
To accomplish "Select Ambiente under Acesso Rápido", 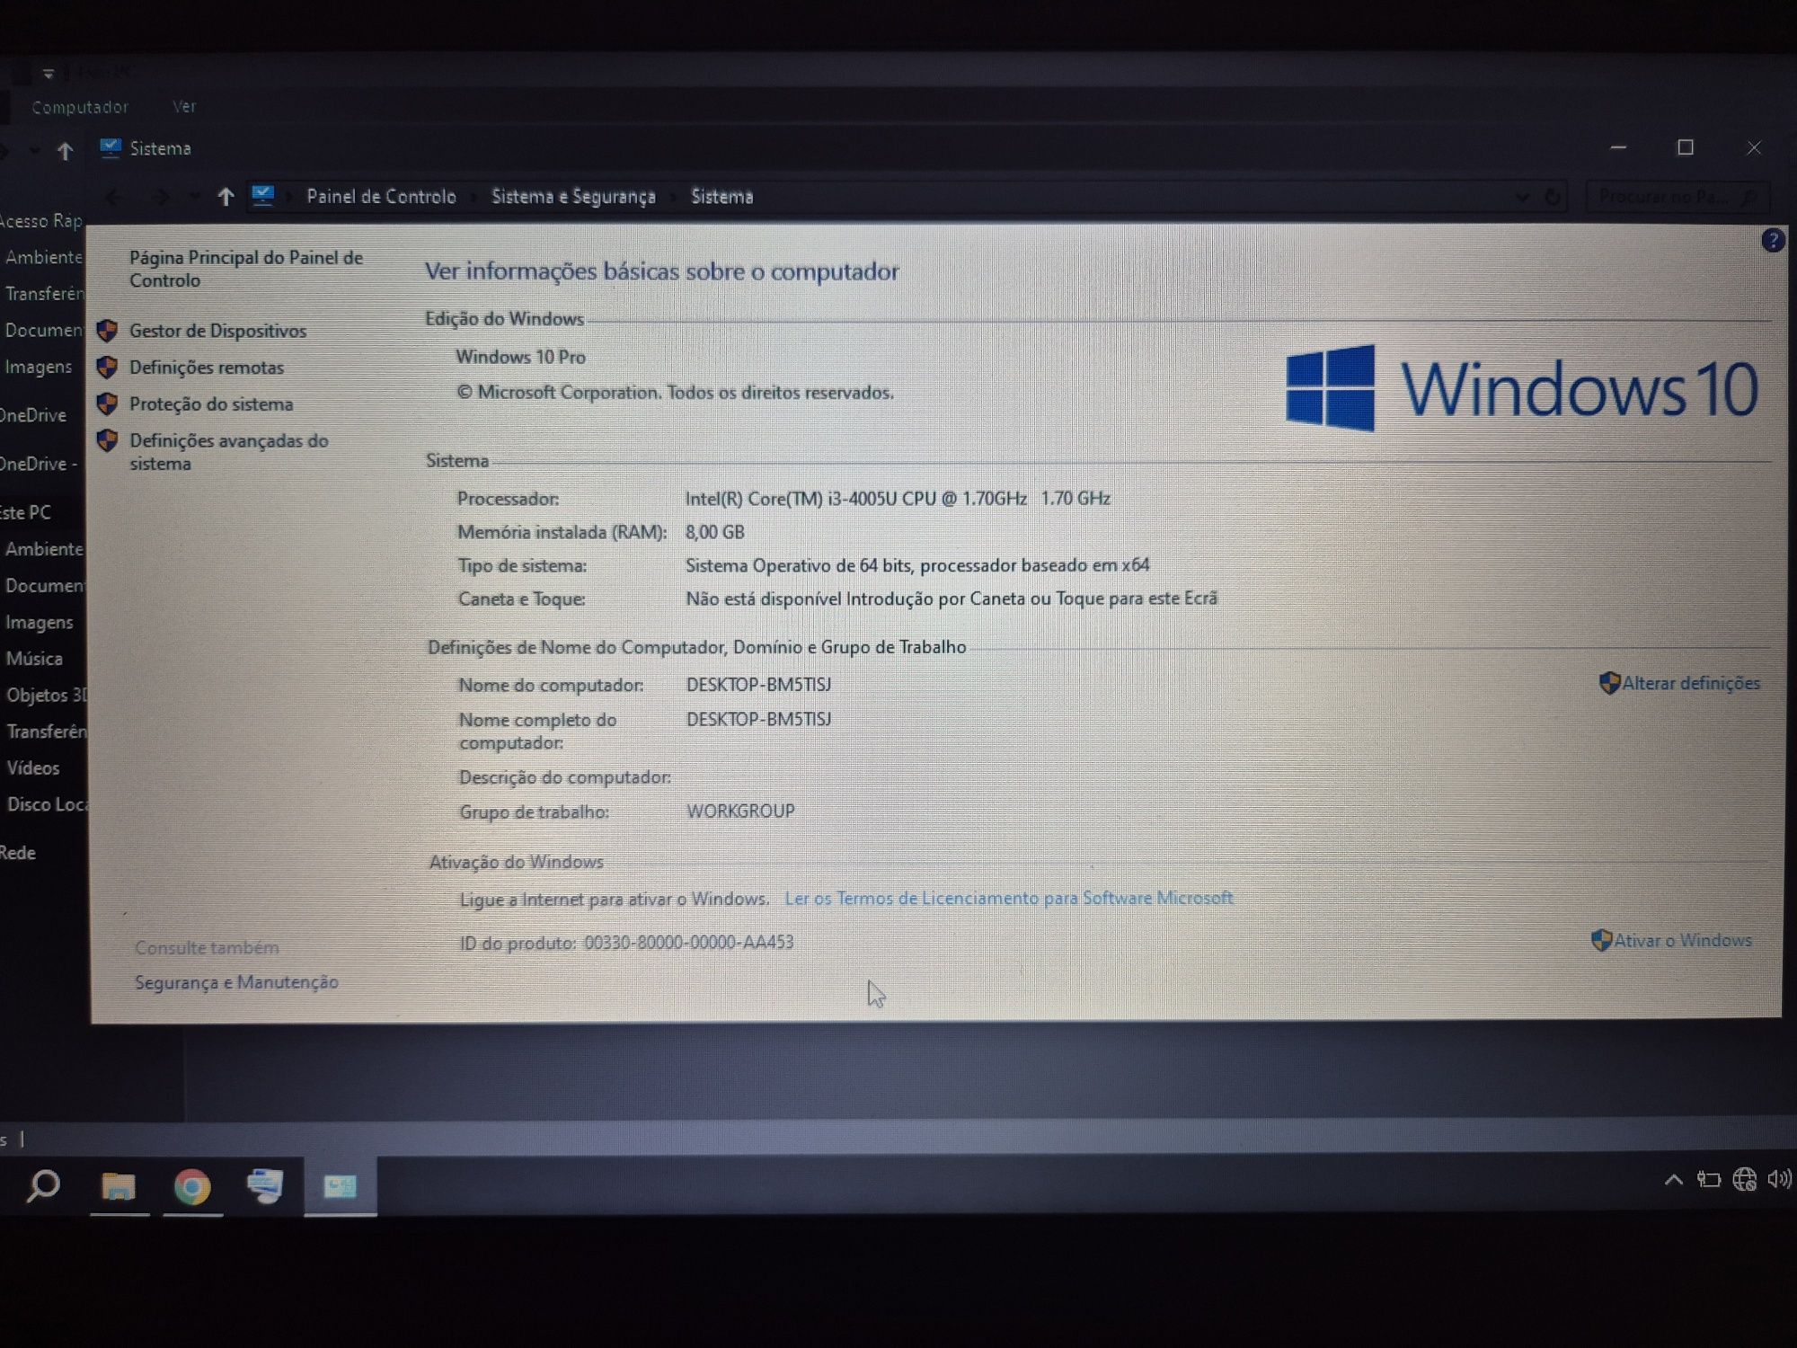I will pyautogui.click(x=43, y=257).
